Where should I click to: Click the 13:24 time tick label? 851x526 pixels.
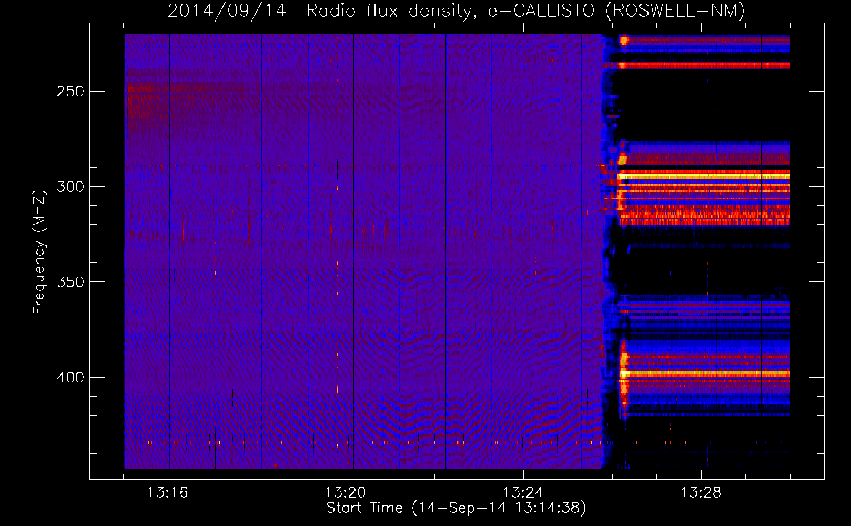click(523, 493)
